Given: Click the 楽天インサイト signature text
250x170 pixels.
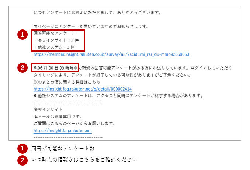Looking at the screenshot, I should coord(48,110).
